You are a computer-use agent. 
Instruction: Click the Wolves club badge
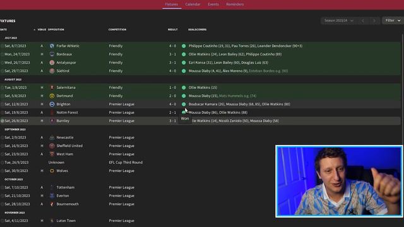point(52,171)
